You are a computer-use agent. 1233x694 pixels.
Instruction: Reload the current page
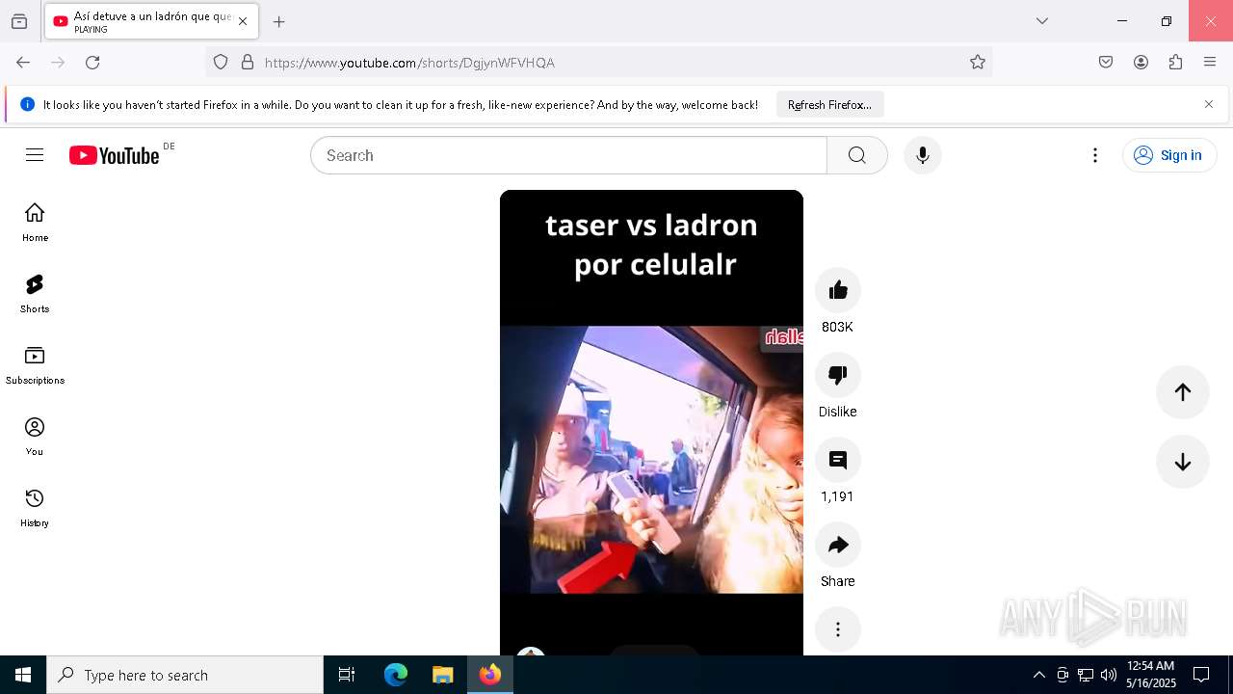coord(92,63)
